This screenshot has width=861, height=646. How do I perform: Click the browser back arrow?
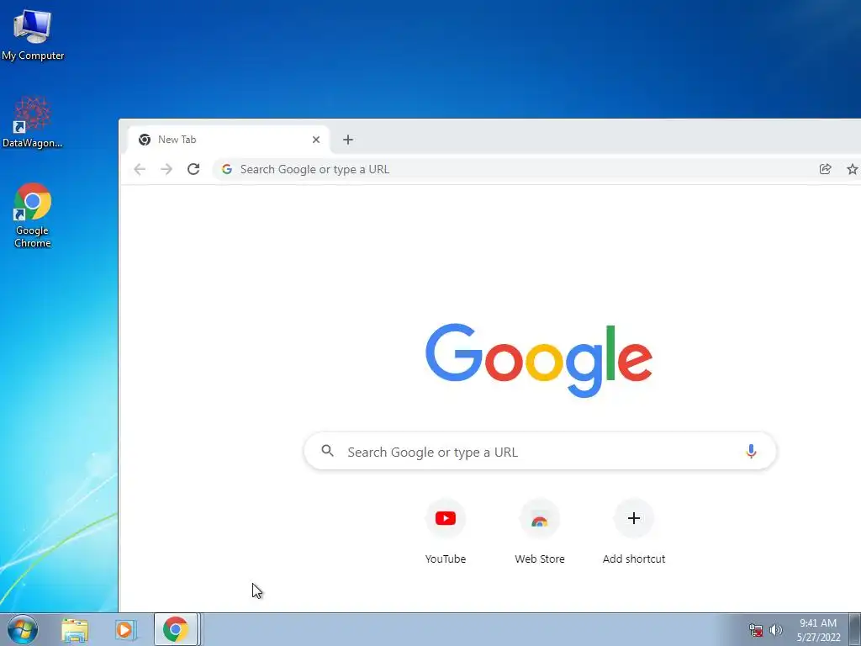(140, 169)
